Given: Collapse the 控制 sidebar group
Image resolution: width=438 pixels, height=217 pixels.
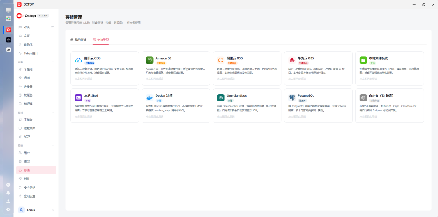Looking at the screenshot, I should click(x=54, y=112).
